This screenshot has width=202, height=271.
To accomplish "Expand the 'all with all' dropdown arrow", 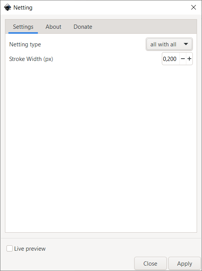I will click(x=186, y=44).
